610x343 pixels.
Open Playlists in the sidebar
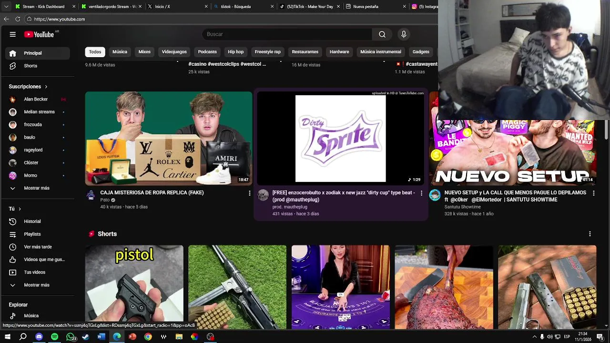(x=37, y=234)
